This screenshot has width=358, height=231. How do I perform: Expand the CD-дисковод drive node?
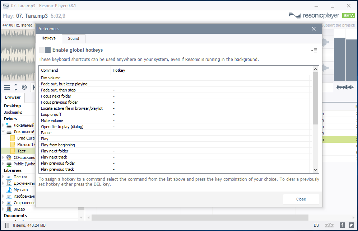3,157
